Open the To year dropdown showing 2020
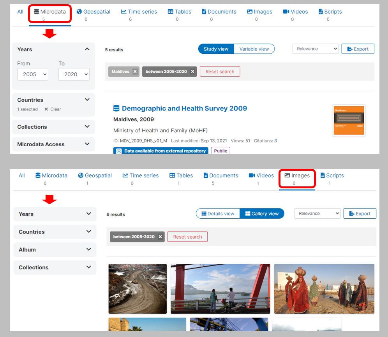The width and height of the screenshot is (388, 337). coord(74,74)
